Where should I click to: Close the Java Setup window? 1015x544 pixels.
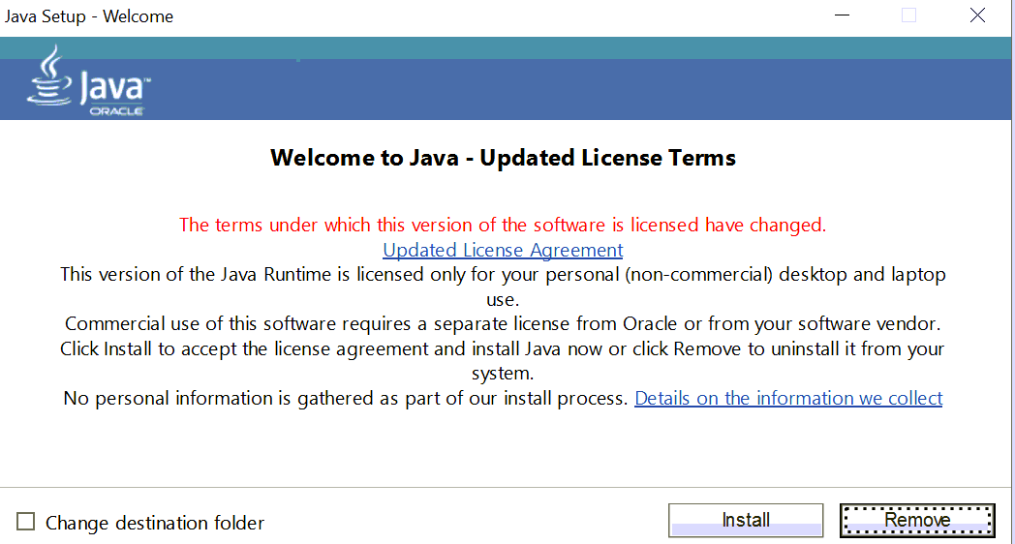pyautogui.click(x=977, y=15)
